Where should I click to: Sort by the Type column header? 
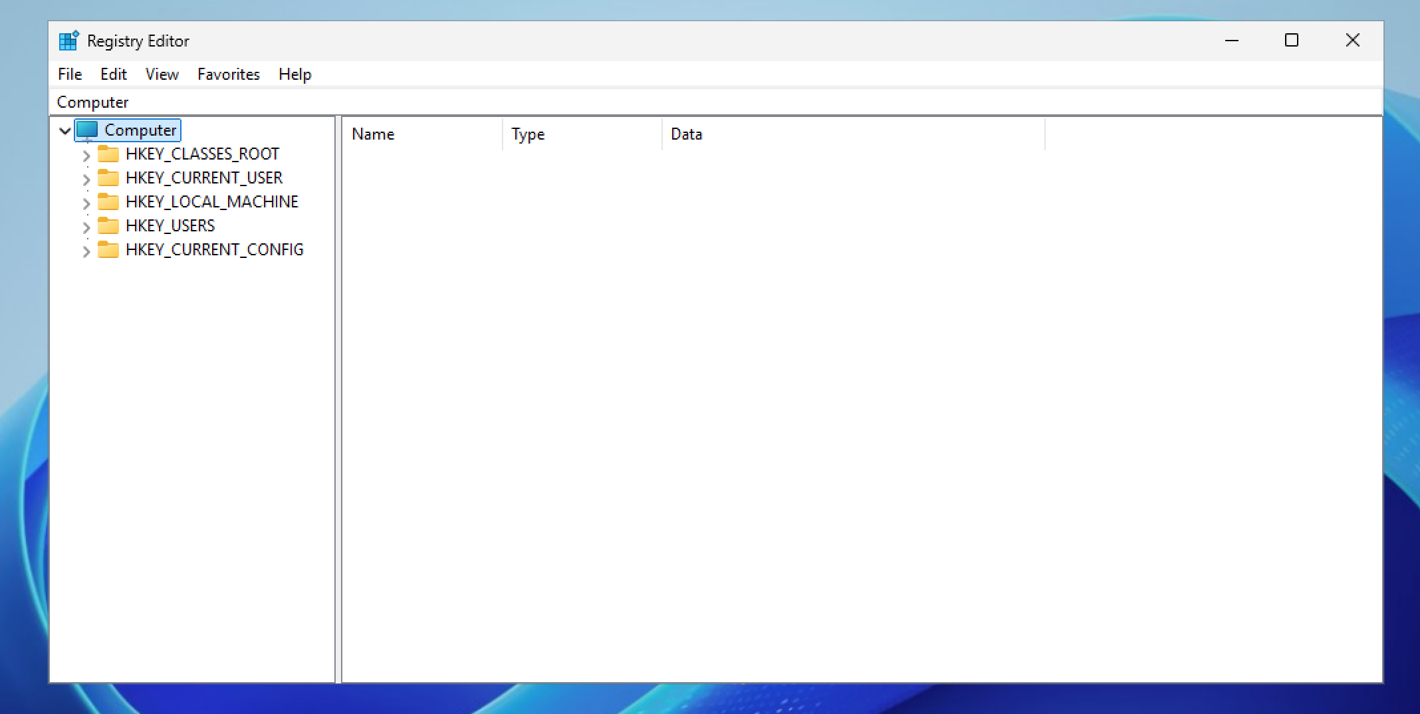click(x=582, y=134)
